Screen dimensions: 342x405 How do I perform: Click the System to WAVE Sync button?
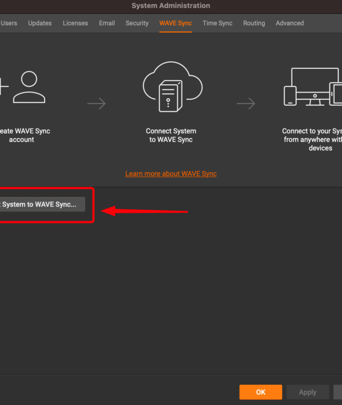tap(42, 204)
